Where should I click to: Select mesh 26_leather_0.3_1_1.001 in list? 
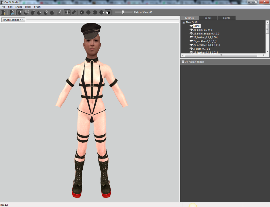[205, 37]
